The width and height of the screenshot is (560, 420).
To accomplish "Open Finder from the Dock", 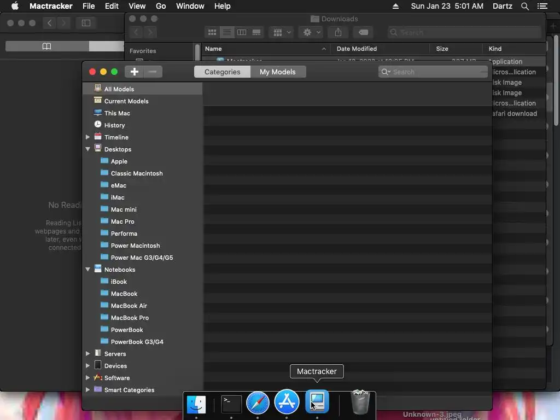I will [x=196, y=404].
